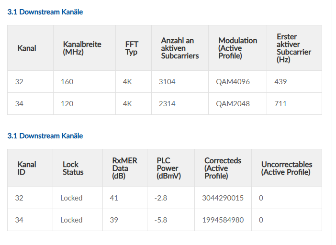Click the 160 MHz channel width cell

pos(67,82)
